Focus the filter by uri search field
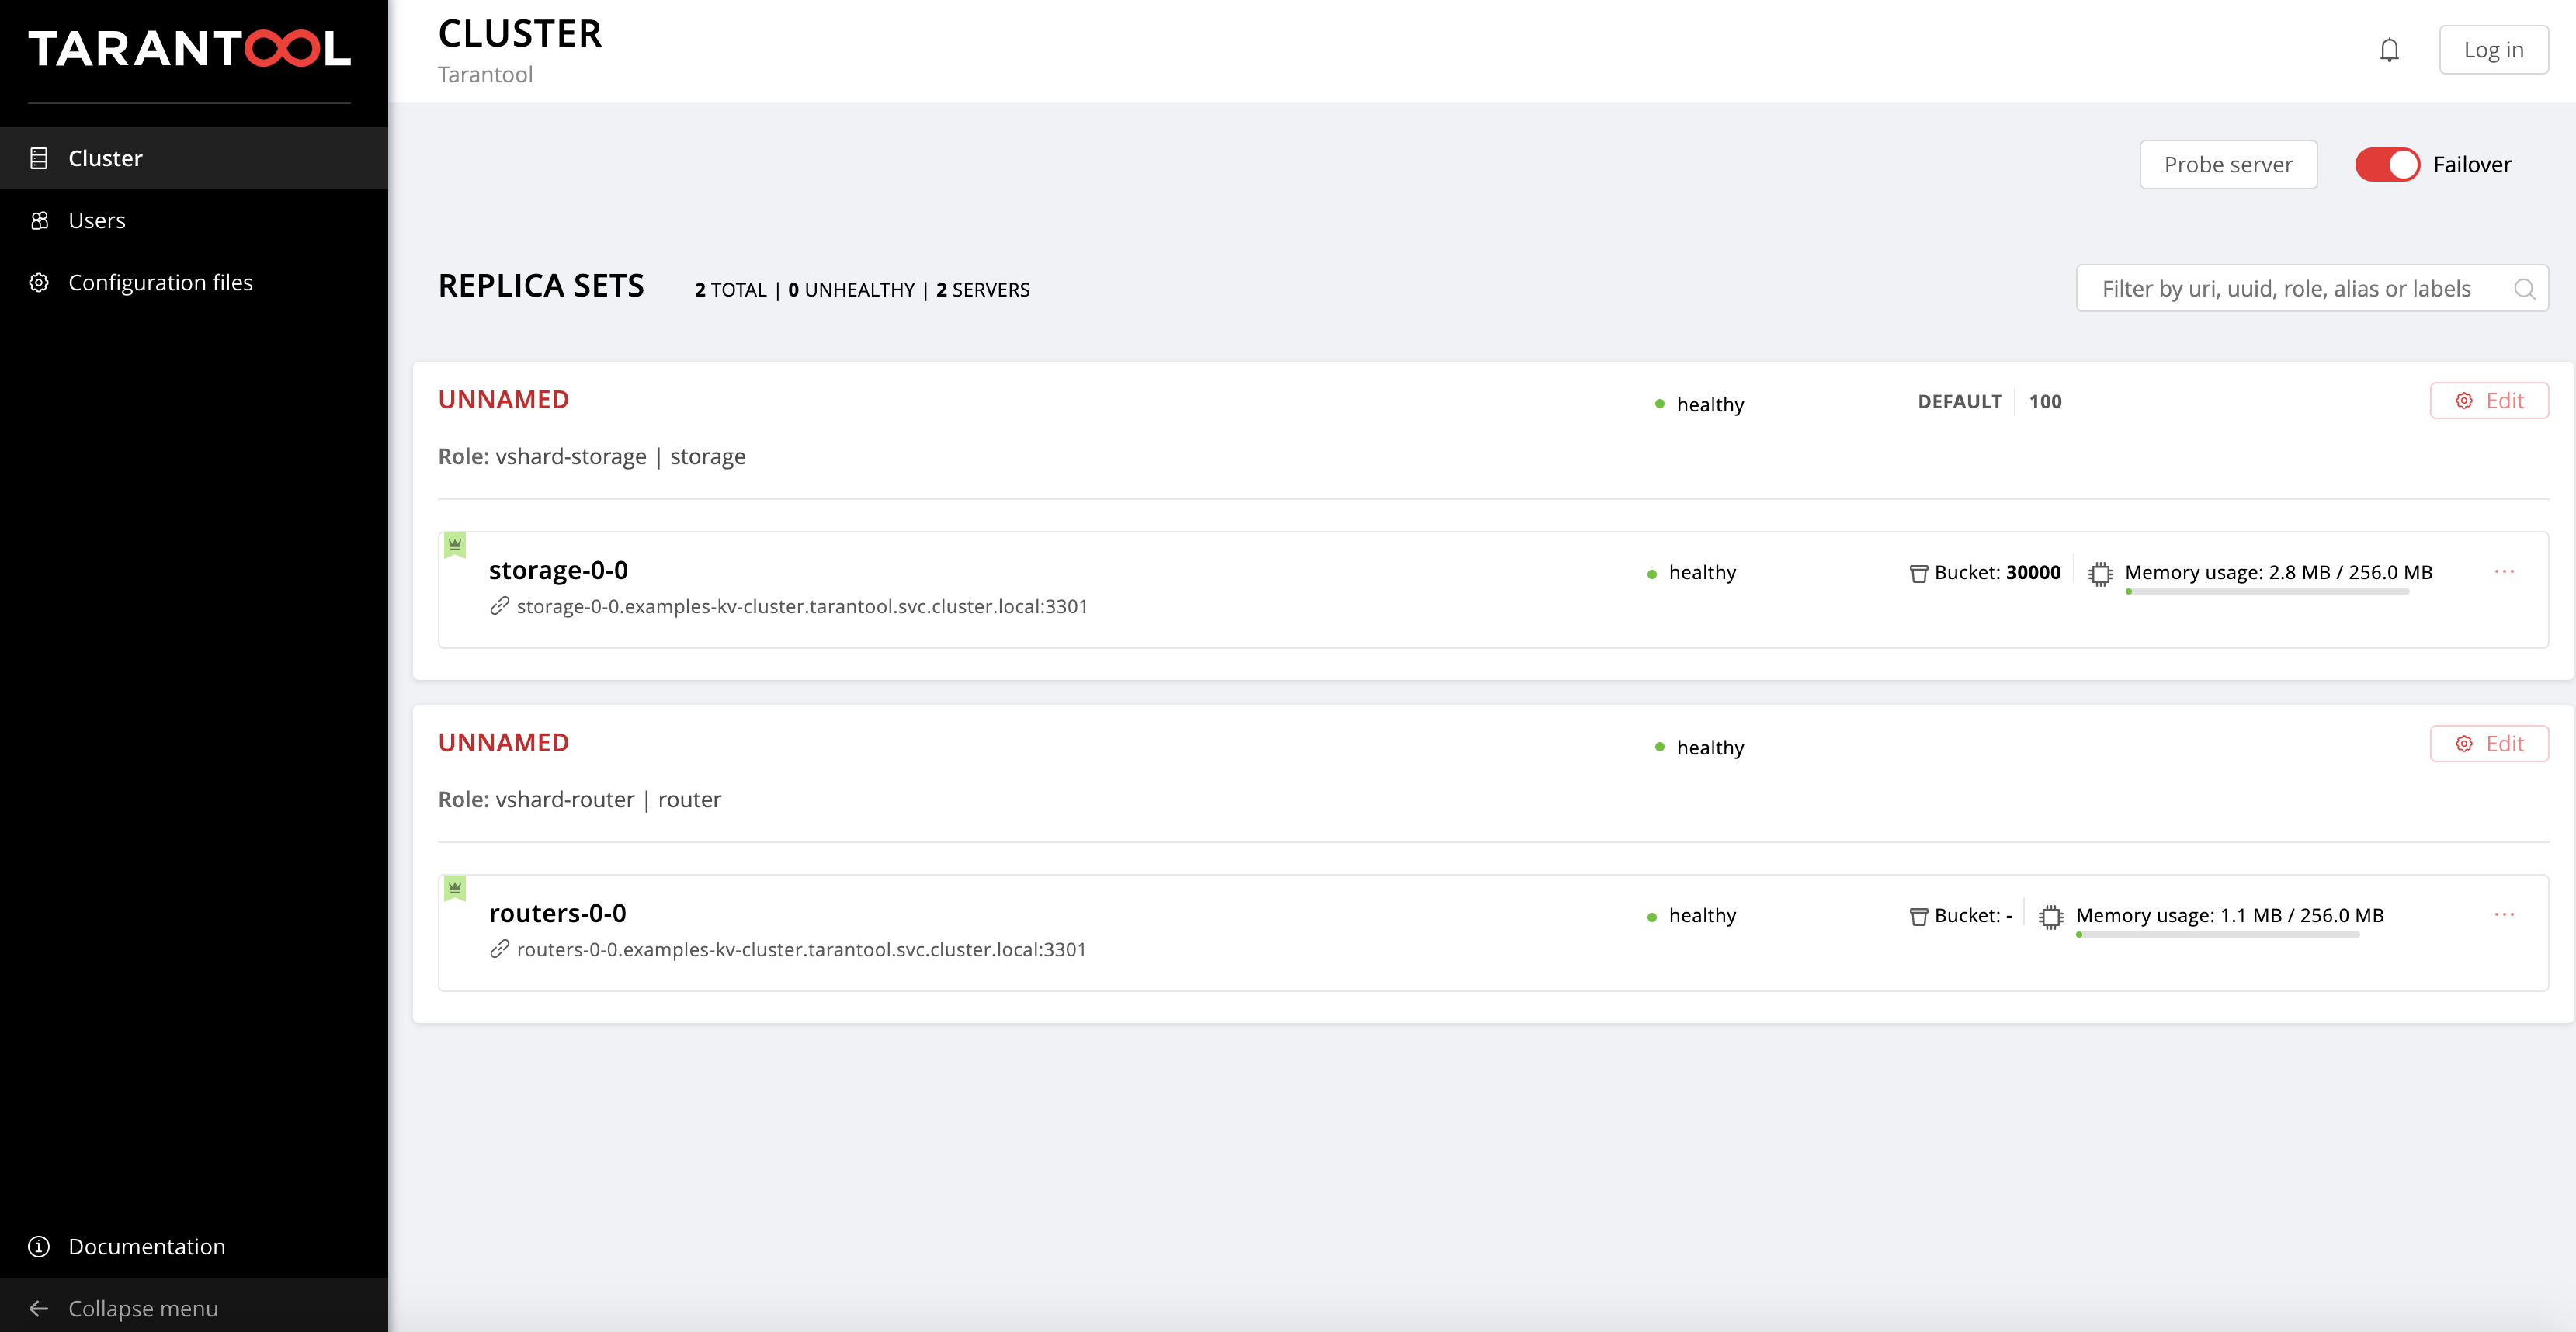This screenshot has height=1332, width=2576. (x=2290, y=289)
